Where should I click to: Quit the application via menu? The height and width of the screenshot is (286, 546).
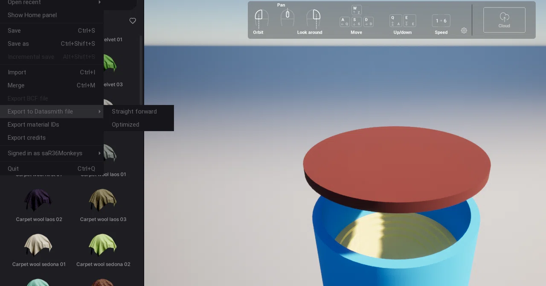52,169
